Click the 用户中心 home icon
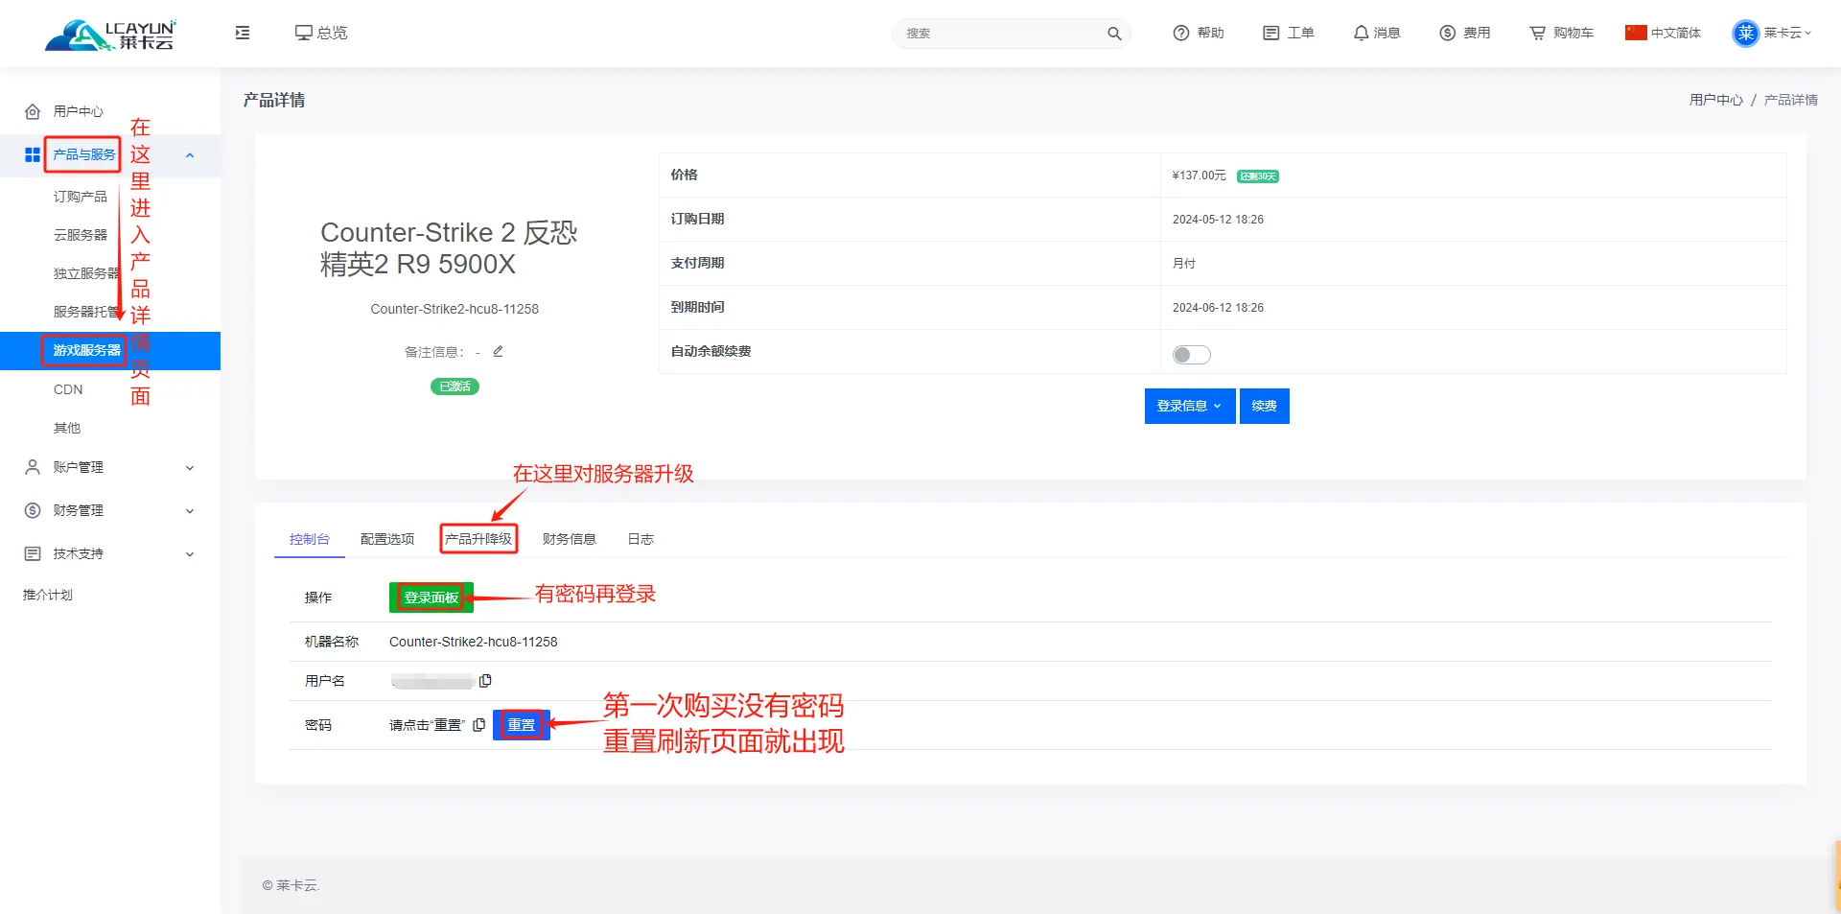The image size is (1841, 914). tap(33, 111)
